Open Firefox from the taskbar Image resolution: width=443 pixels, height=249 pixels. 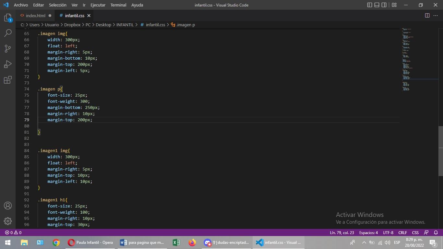point(192,243)
